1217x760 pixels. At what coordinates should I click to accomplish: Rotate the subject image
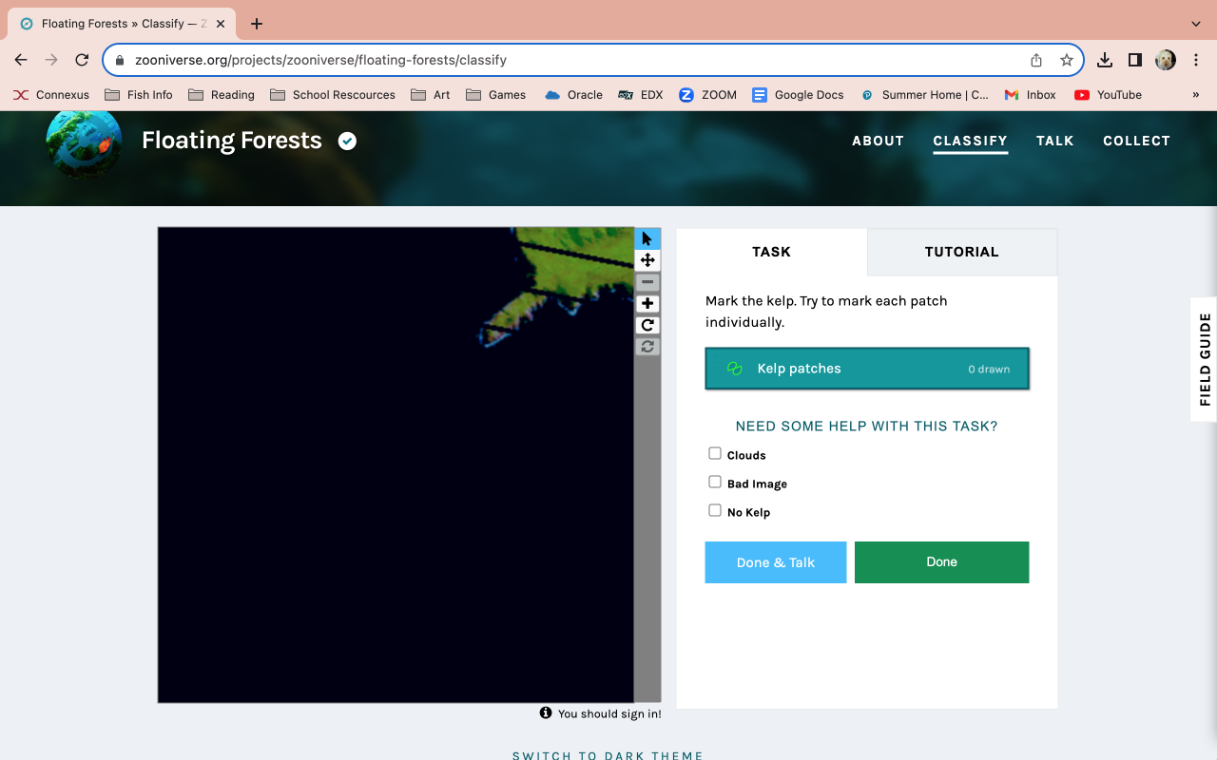[647, 326]
